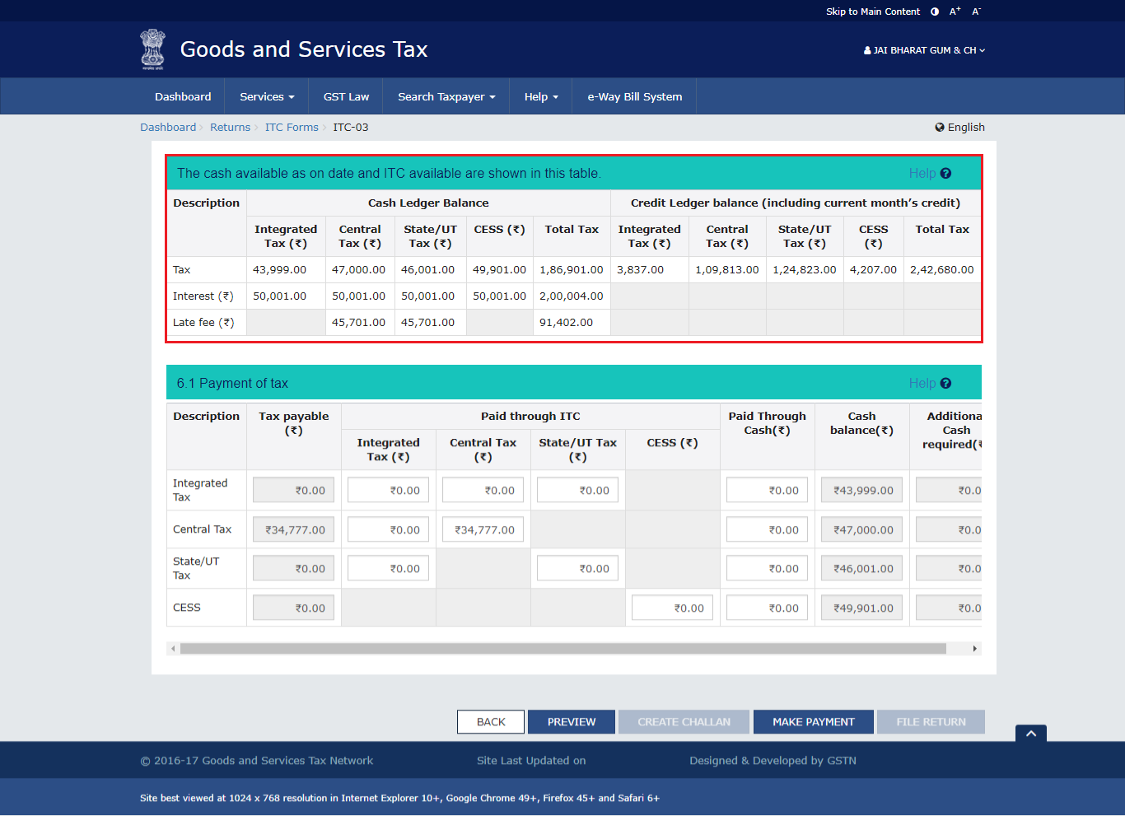The height and width of the screenshot is (816, 1125).
Task: Click Integrated Tax row Central Tax ITC field
Action: [x=483, y=491]
